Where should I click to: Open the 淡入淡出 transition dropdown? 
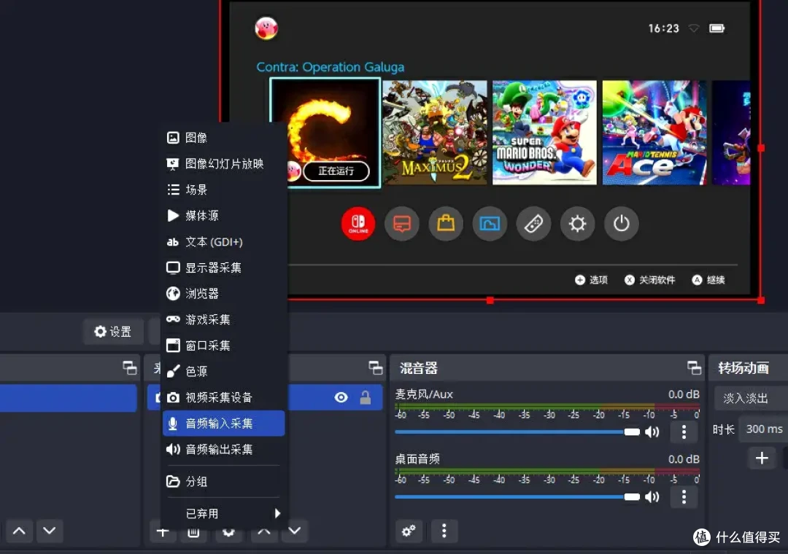pos(751,398)
